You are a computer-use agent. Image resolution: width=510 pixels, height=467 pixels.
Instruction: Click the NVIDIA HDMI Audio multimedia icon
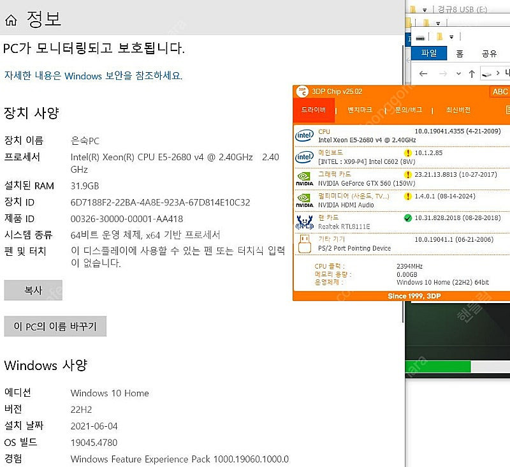coord(305,200)
